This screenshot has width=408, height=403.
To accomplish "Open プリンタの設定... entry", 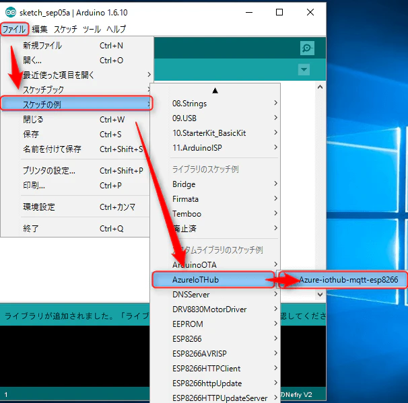I will (x=77, y=171).
